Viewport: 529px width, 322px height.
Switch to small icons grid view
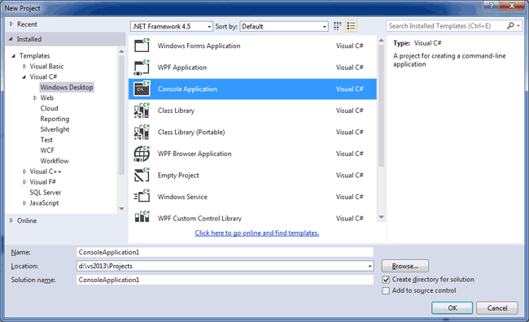point(337,26)
